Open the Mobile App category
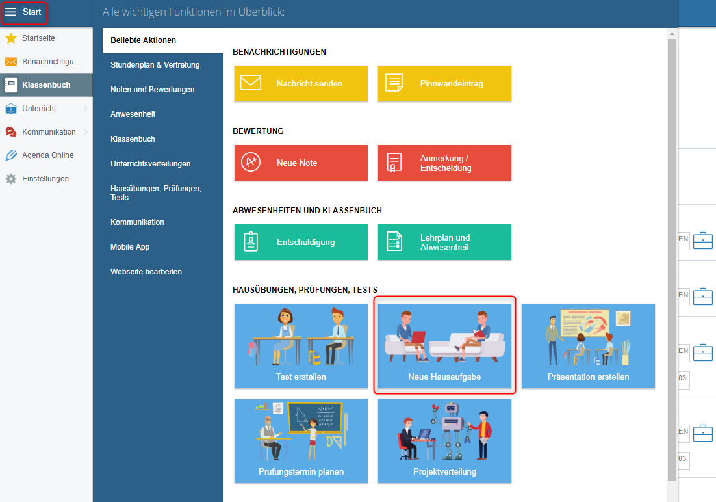This screenshot has width=716, height=502. pos(130,247)
